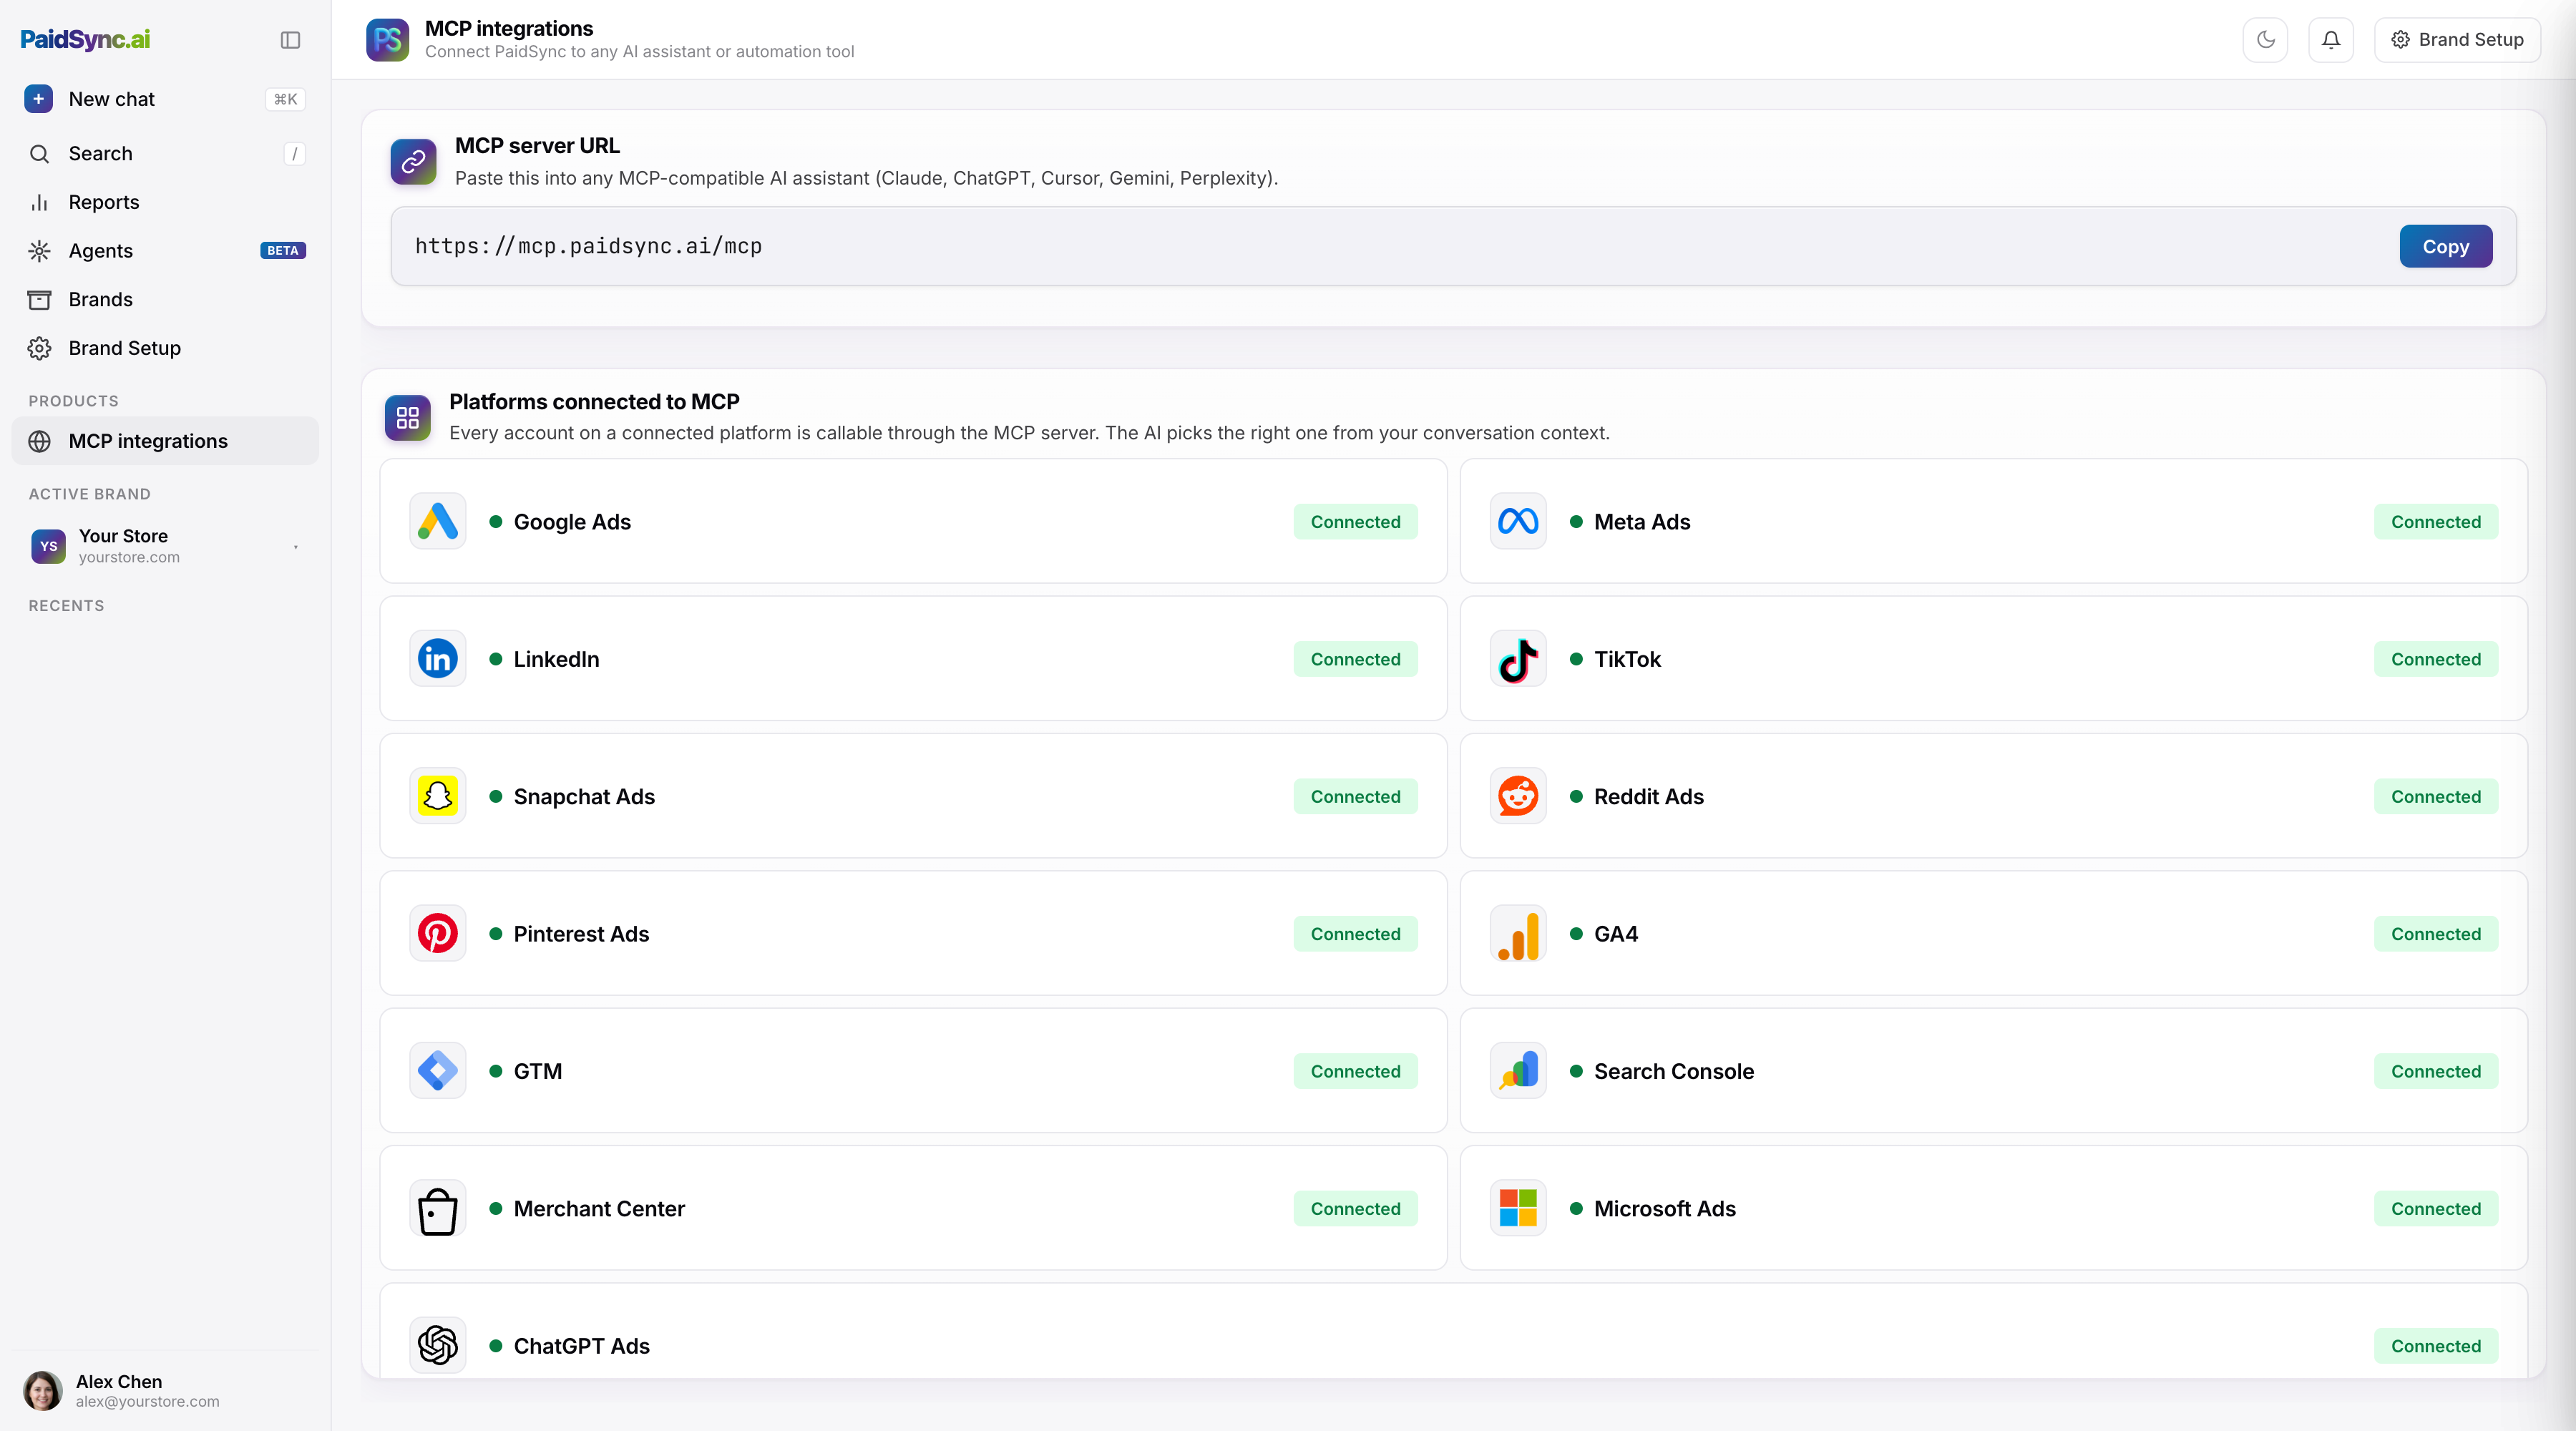Screen dimensions: 2576x1431
Task: Click the Brands archive box icon
Action: point(39,300)
